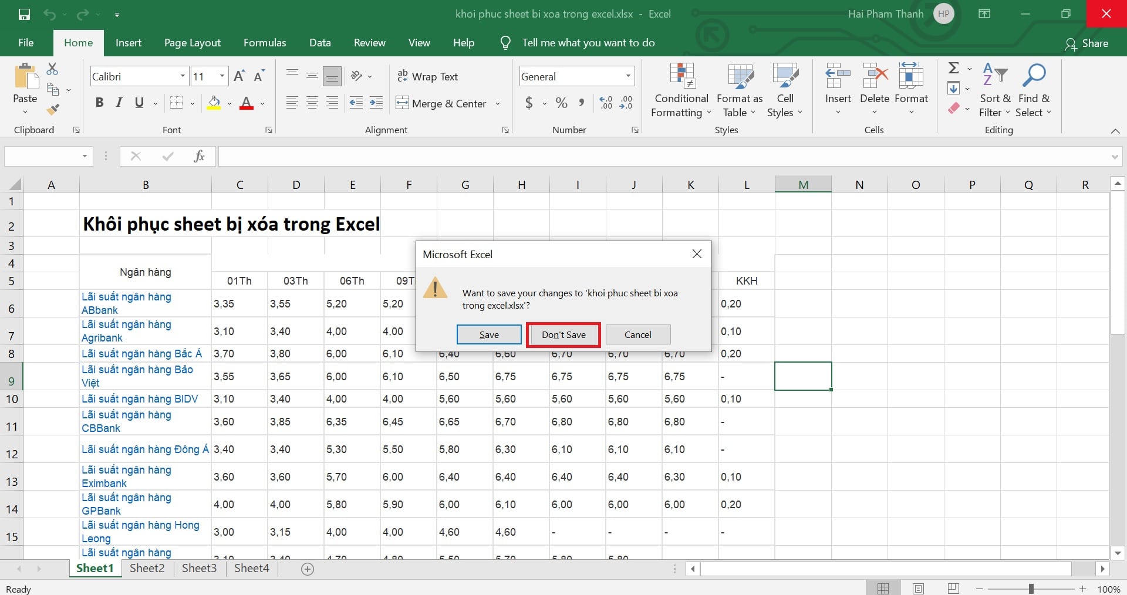
Task: Open the General number format dropdown
Action: (x=628, y=76)
